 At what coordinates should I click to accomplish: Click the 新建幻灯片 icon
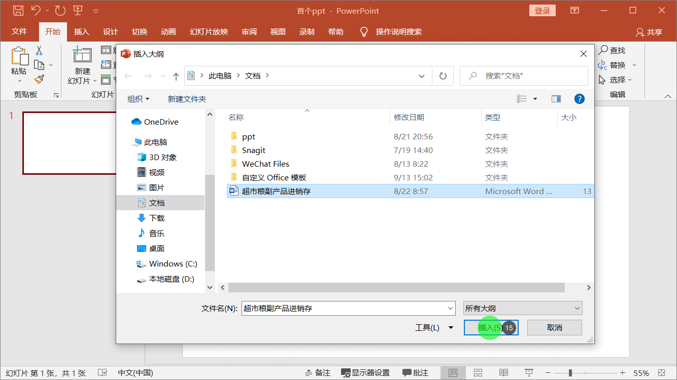[x=82, y=55]
